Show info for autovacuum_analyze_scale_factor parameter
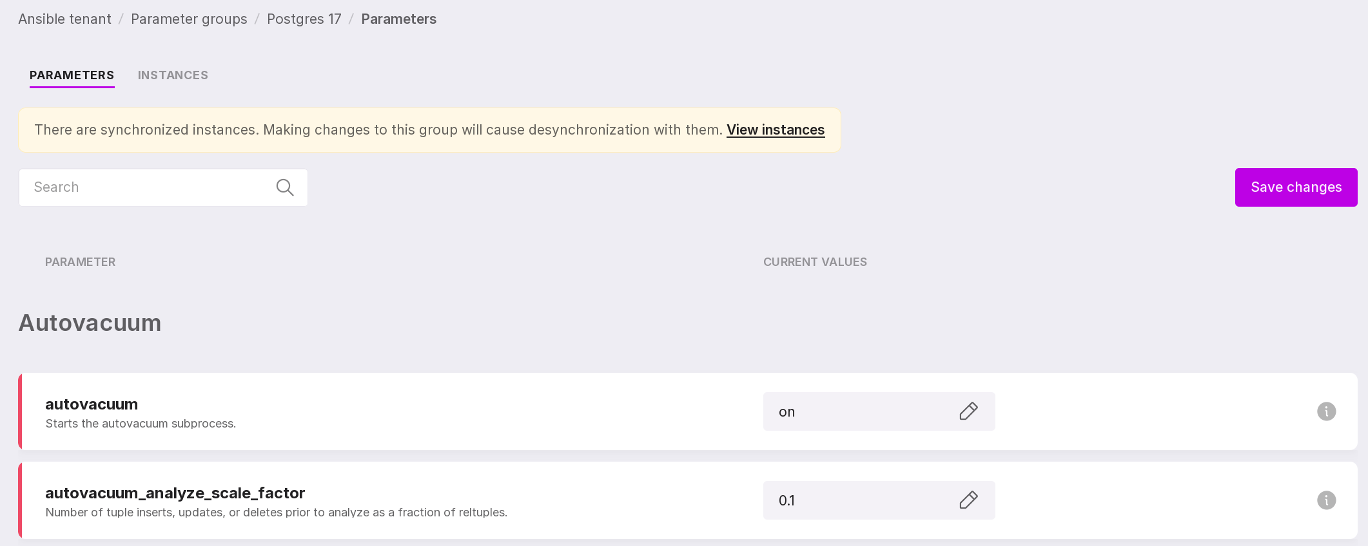The image size is (1368, 546). coord(1326,500)
